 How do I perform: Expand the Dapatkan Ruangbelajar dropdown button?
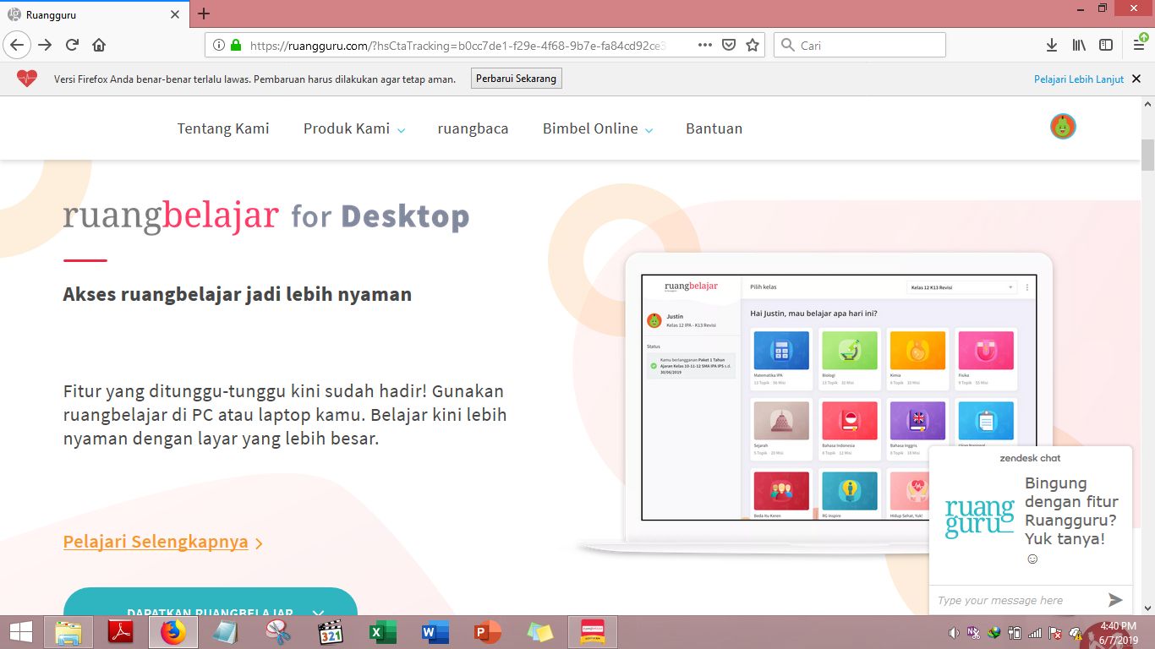[x=211, y=603]
